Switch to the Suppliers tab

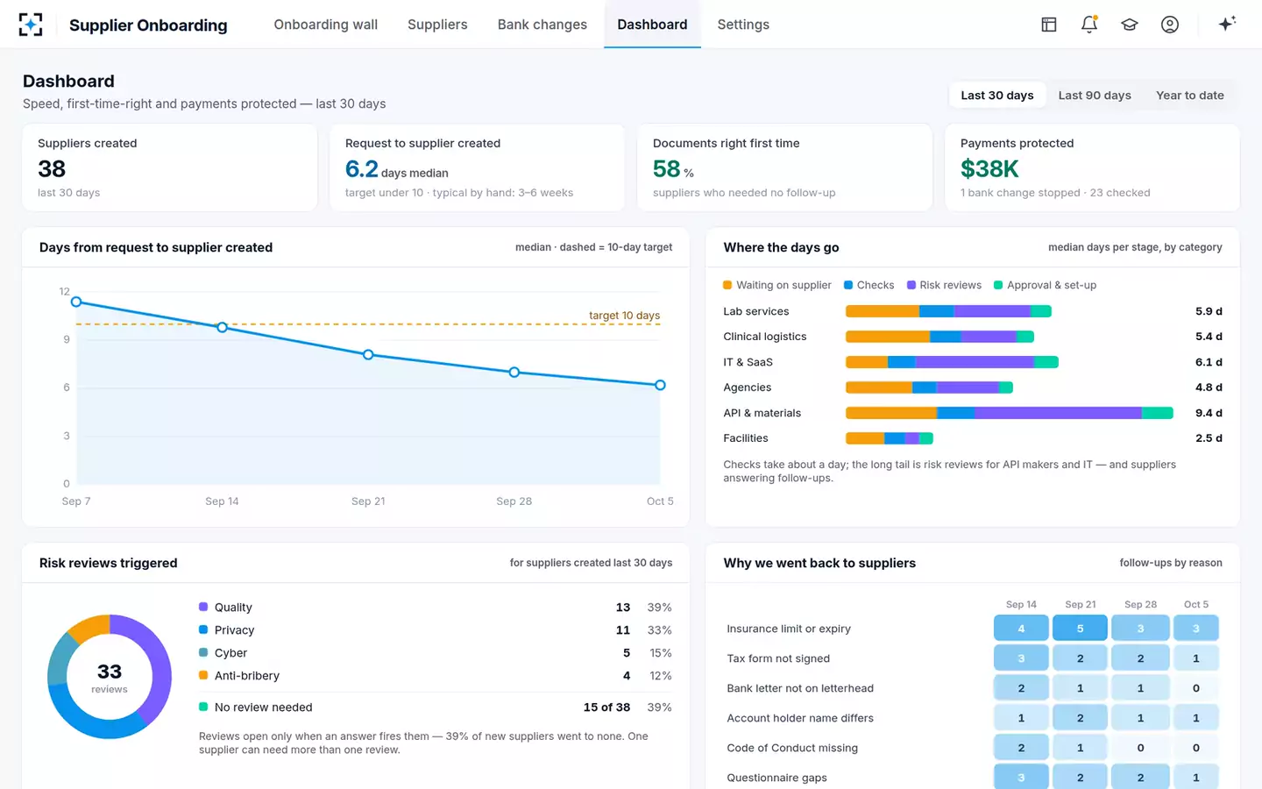(437, 25)
